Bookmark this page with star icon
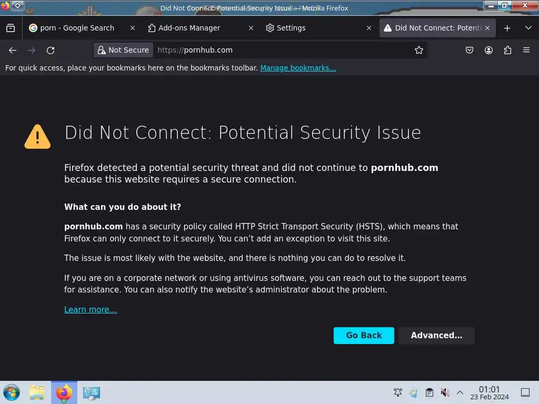Image resolution: width=539 pixels, height=404 pixels. tap(419, 50)
